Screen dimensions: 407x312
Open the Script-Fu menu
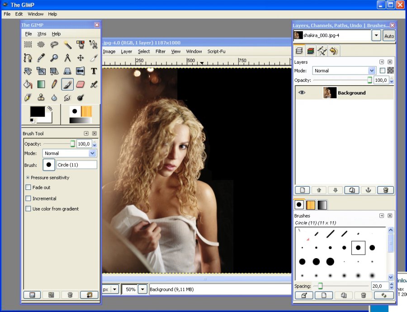coord(216,52)
